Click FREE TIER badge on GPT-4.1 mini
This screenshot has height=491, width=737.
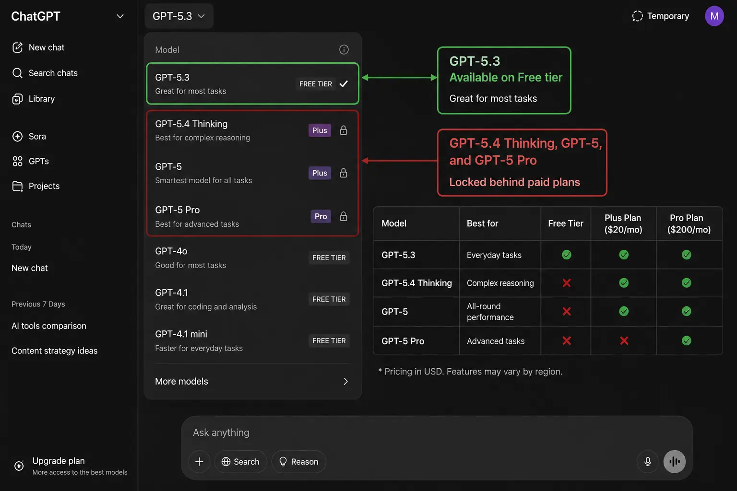(329, 340)
